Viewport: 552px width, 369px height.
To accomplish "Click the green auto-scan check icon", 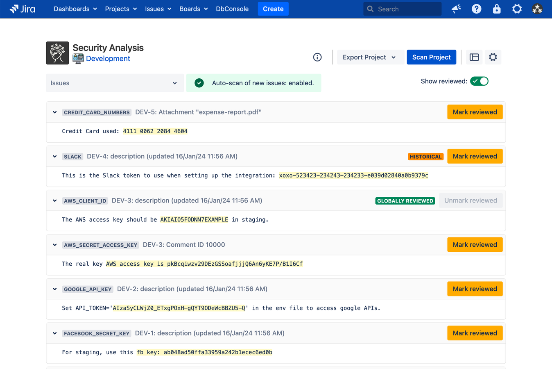I will pyautogui.click(x=199, y=83).
